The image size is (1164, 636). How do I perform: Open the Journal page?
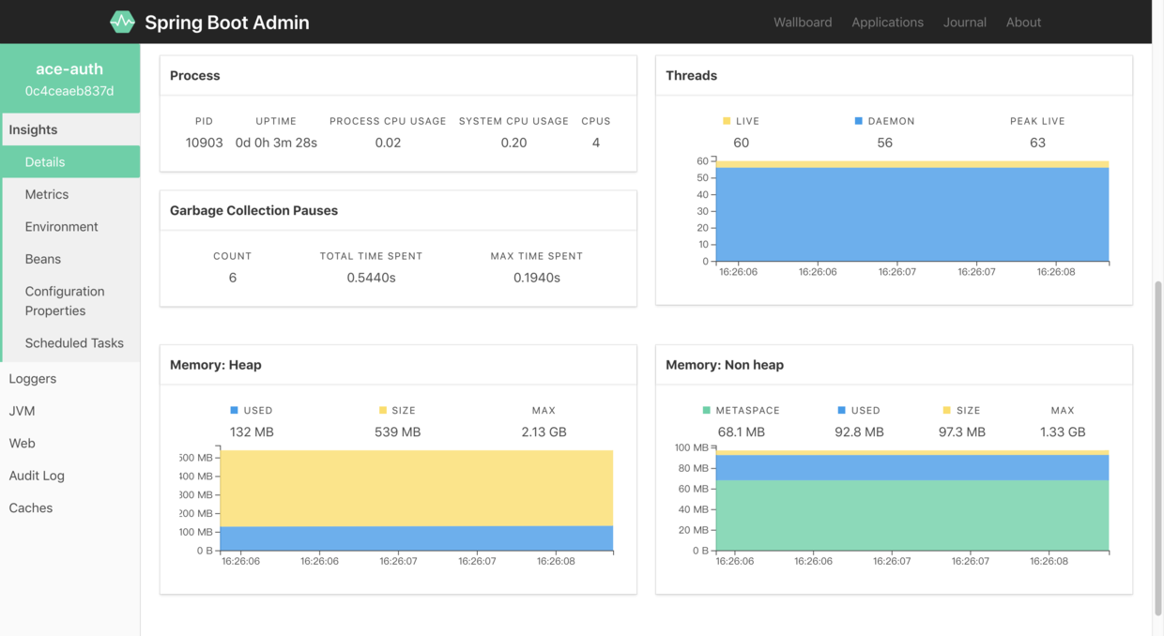click(x=965, y=23)
